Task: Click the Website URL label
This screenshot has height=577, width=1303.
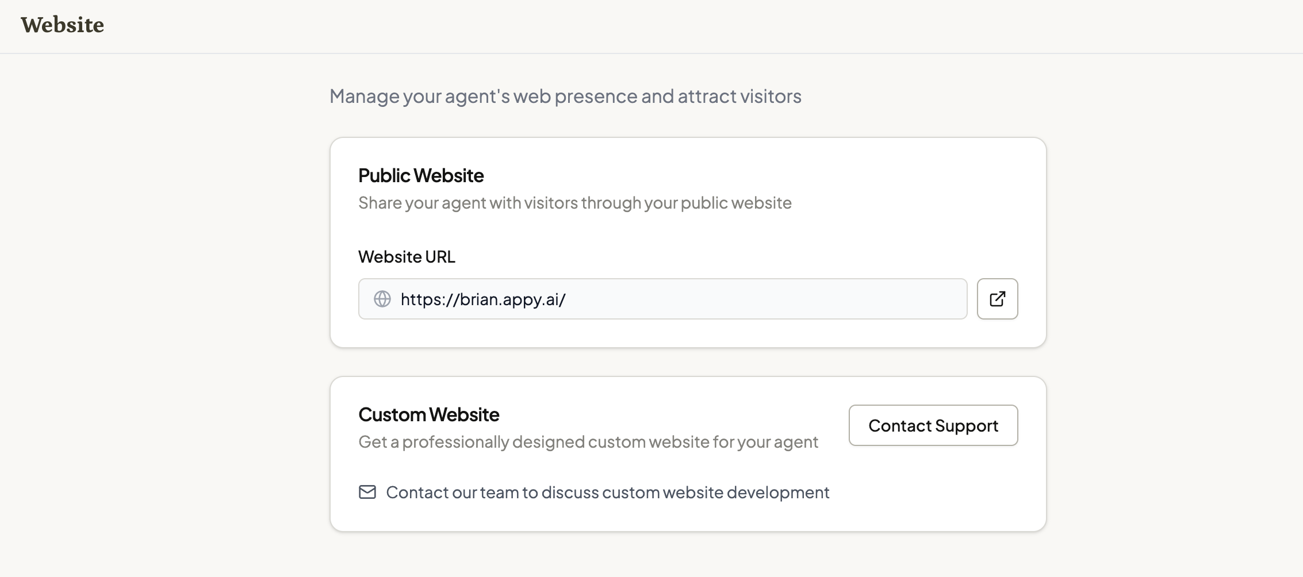Action: point(407,256)
